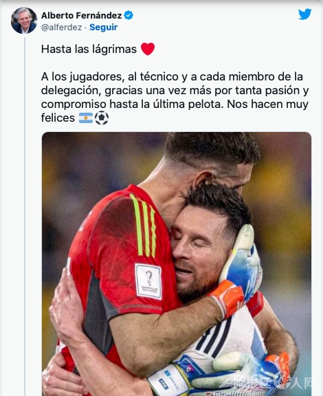Image resolution: width=323 pixels, height=396 pixels.
Task: Click the red heart emoji
Action: (148, 49)
